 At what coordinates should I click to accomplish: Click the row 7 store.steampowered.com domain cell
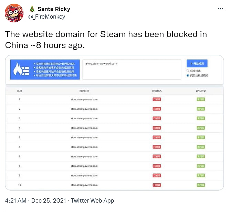click(84, 156)
